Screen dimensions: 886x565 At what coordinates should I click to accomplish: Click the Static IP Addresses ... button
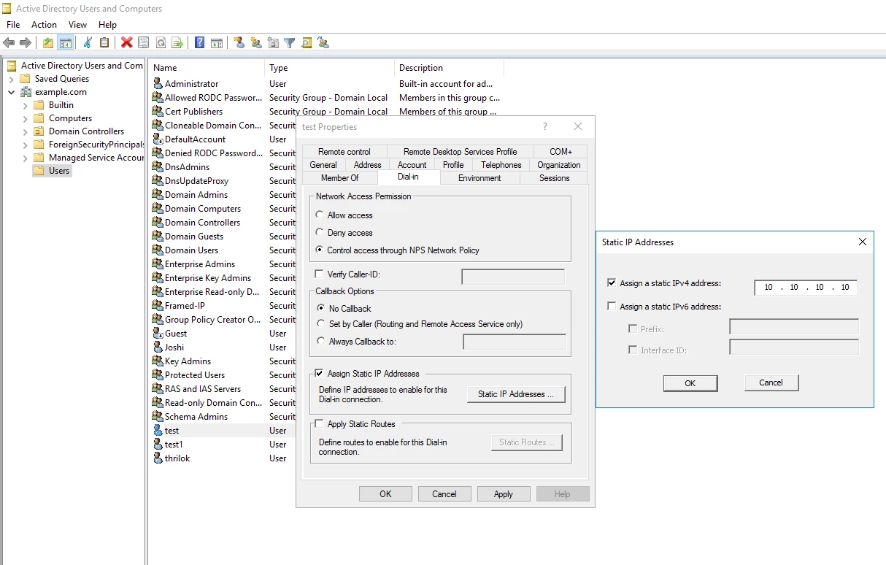516,394
